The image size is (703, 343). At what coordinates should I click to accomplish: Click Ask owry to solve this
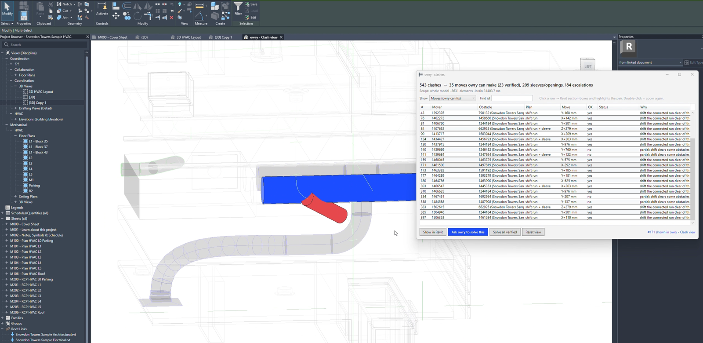click(x=468, y=232)
